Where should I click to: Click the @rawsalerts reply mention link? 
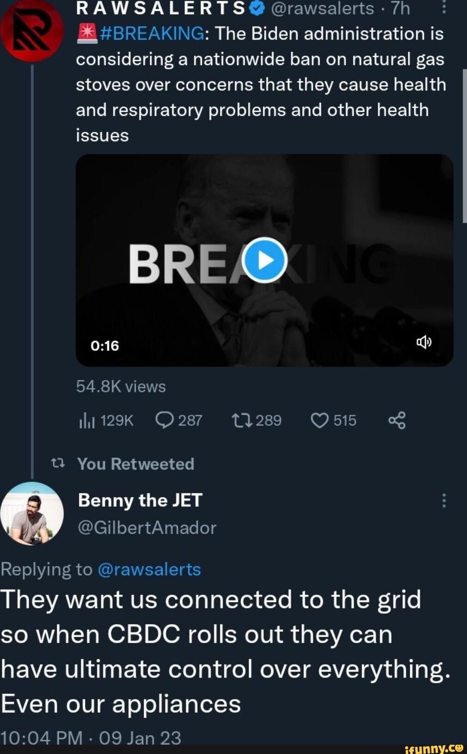[x=150, y=569]
